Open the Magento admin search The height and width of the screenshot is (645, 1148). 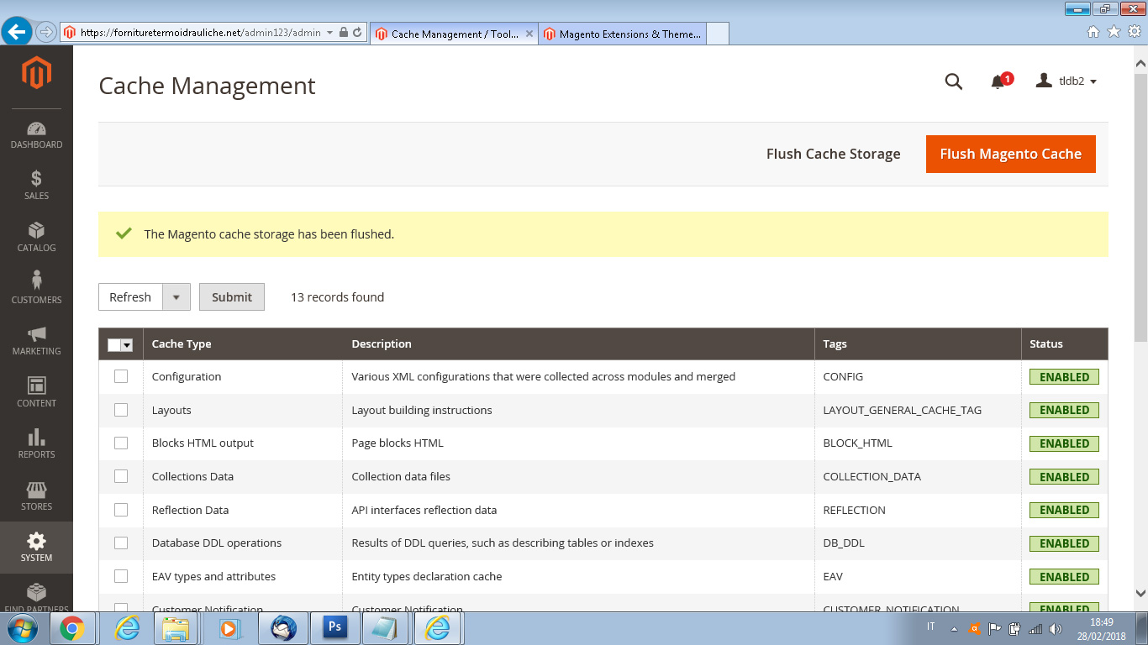click(953, 81)
